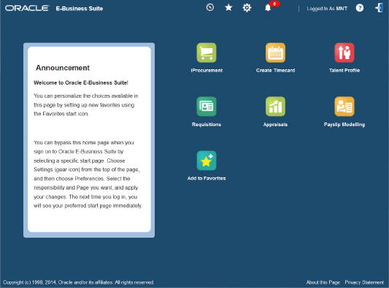Click the Requisitions label
389x288 pixels.
click(x=207, y=125)
